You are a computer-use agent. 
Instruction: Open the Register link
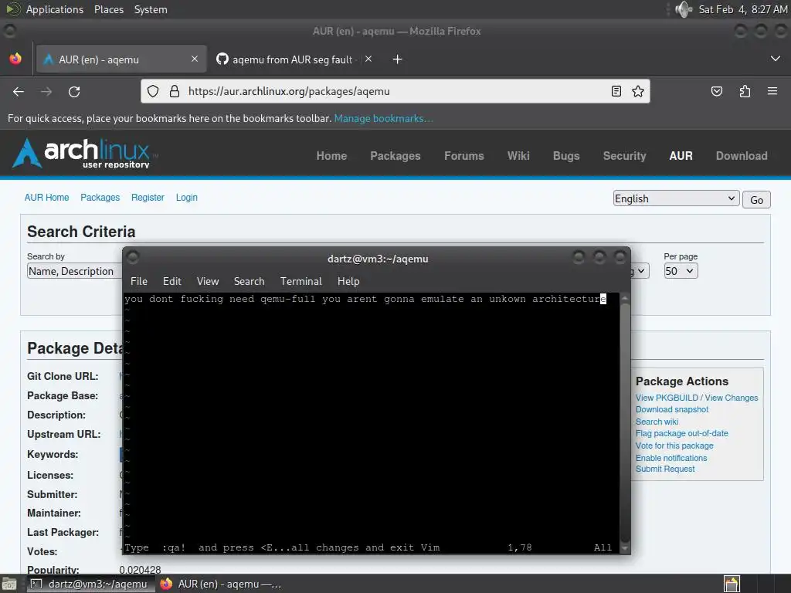tap(148, 198)
